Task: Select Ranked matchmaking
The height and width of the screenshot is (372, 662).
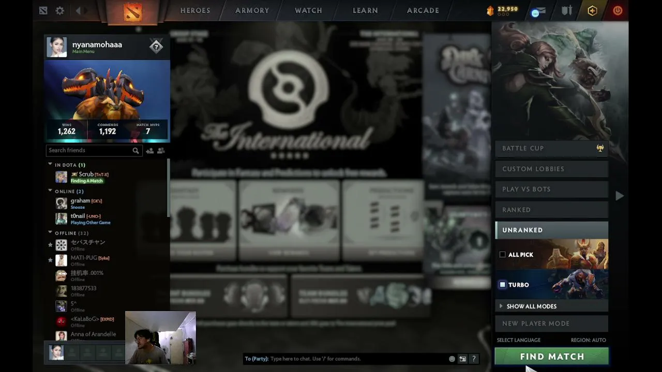Action: click(x=551, y=210)
